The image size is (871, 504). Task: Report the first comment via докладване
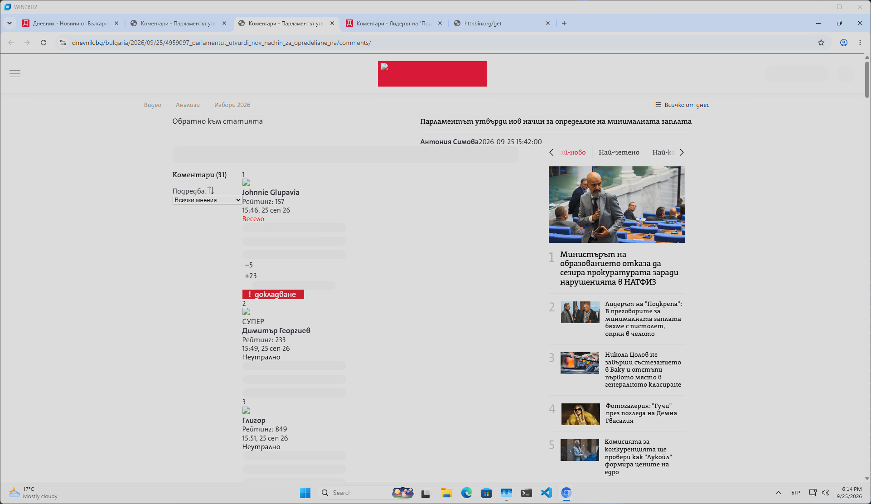273,295
